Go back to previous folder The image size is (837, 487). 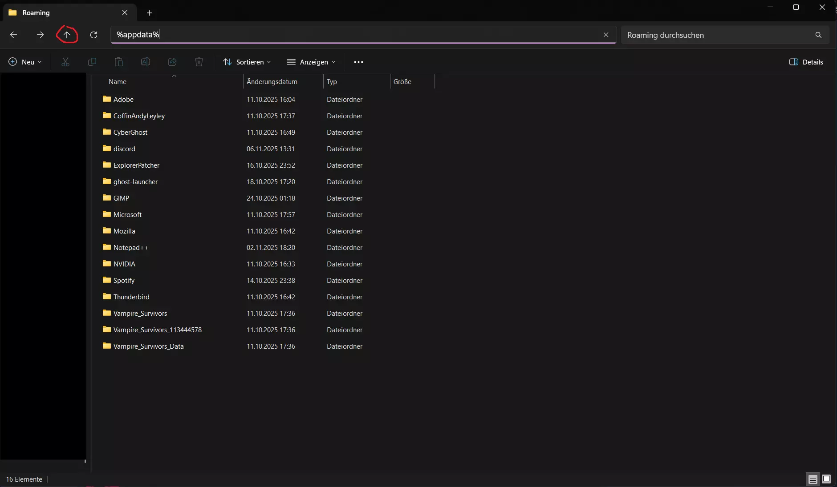[13, 35]
